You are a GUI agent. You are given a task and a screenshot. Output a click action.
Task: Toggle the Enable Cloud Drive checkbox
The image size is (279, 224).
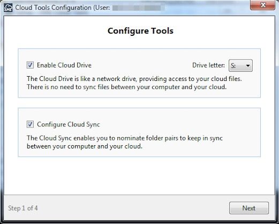click(30, 65)
